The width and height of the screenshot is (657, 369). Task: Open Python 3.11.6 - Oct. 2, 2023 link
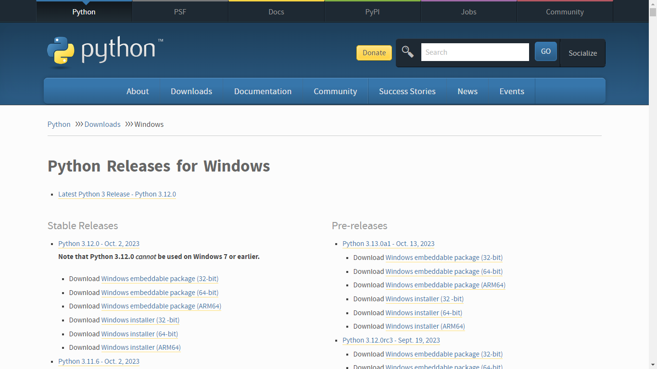point(99,361)
